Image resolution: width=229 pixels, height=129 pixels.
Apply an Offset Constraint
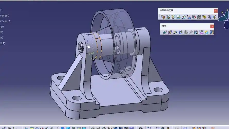pos(175,32)
